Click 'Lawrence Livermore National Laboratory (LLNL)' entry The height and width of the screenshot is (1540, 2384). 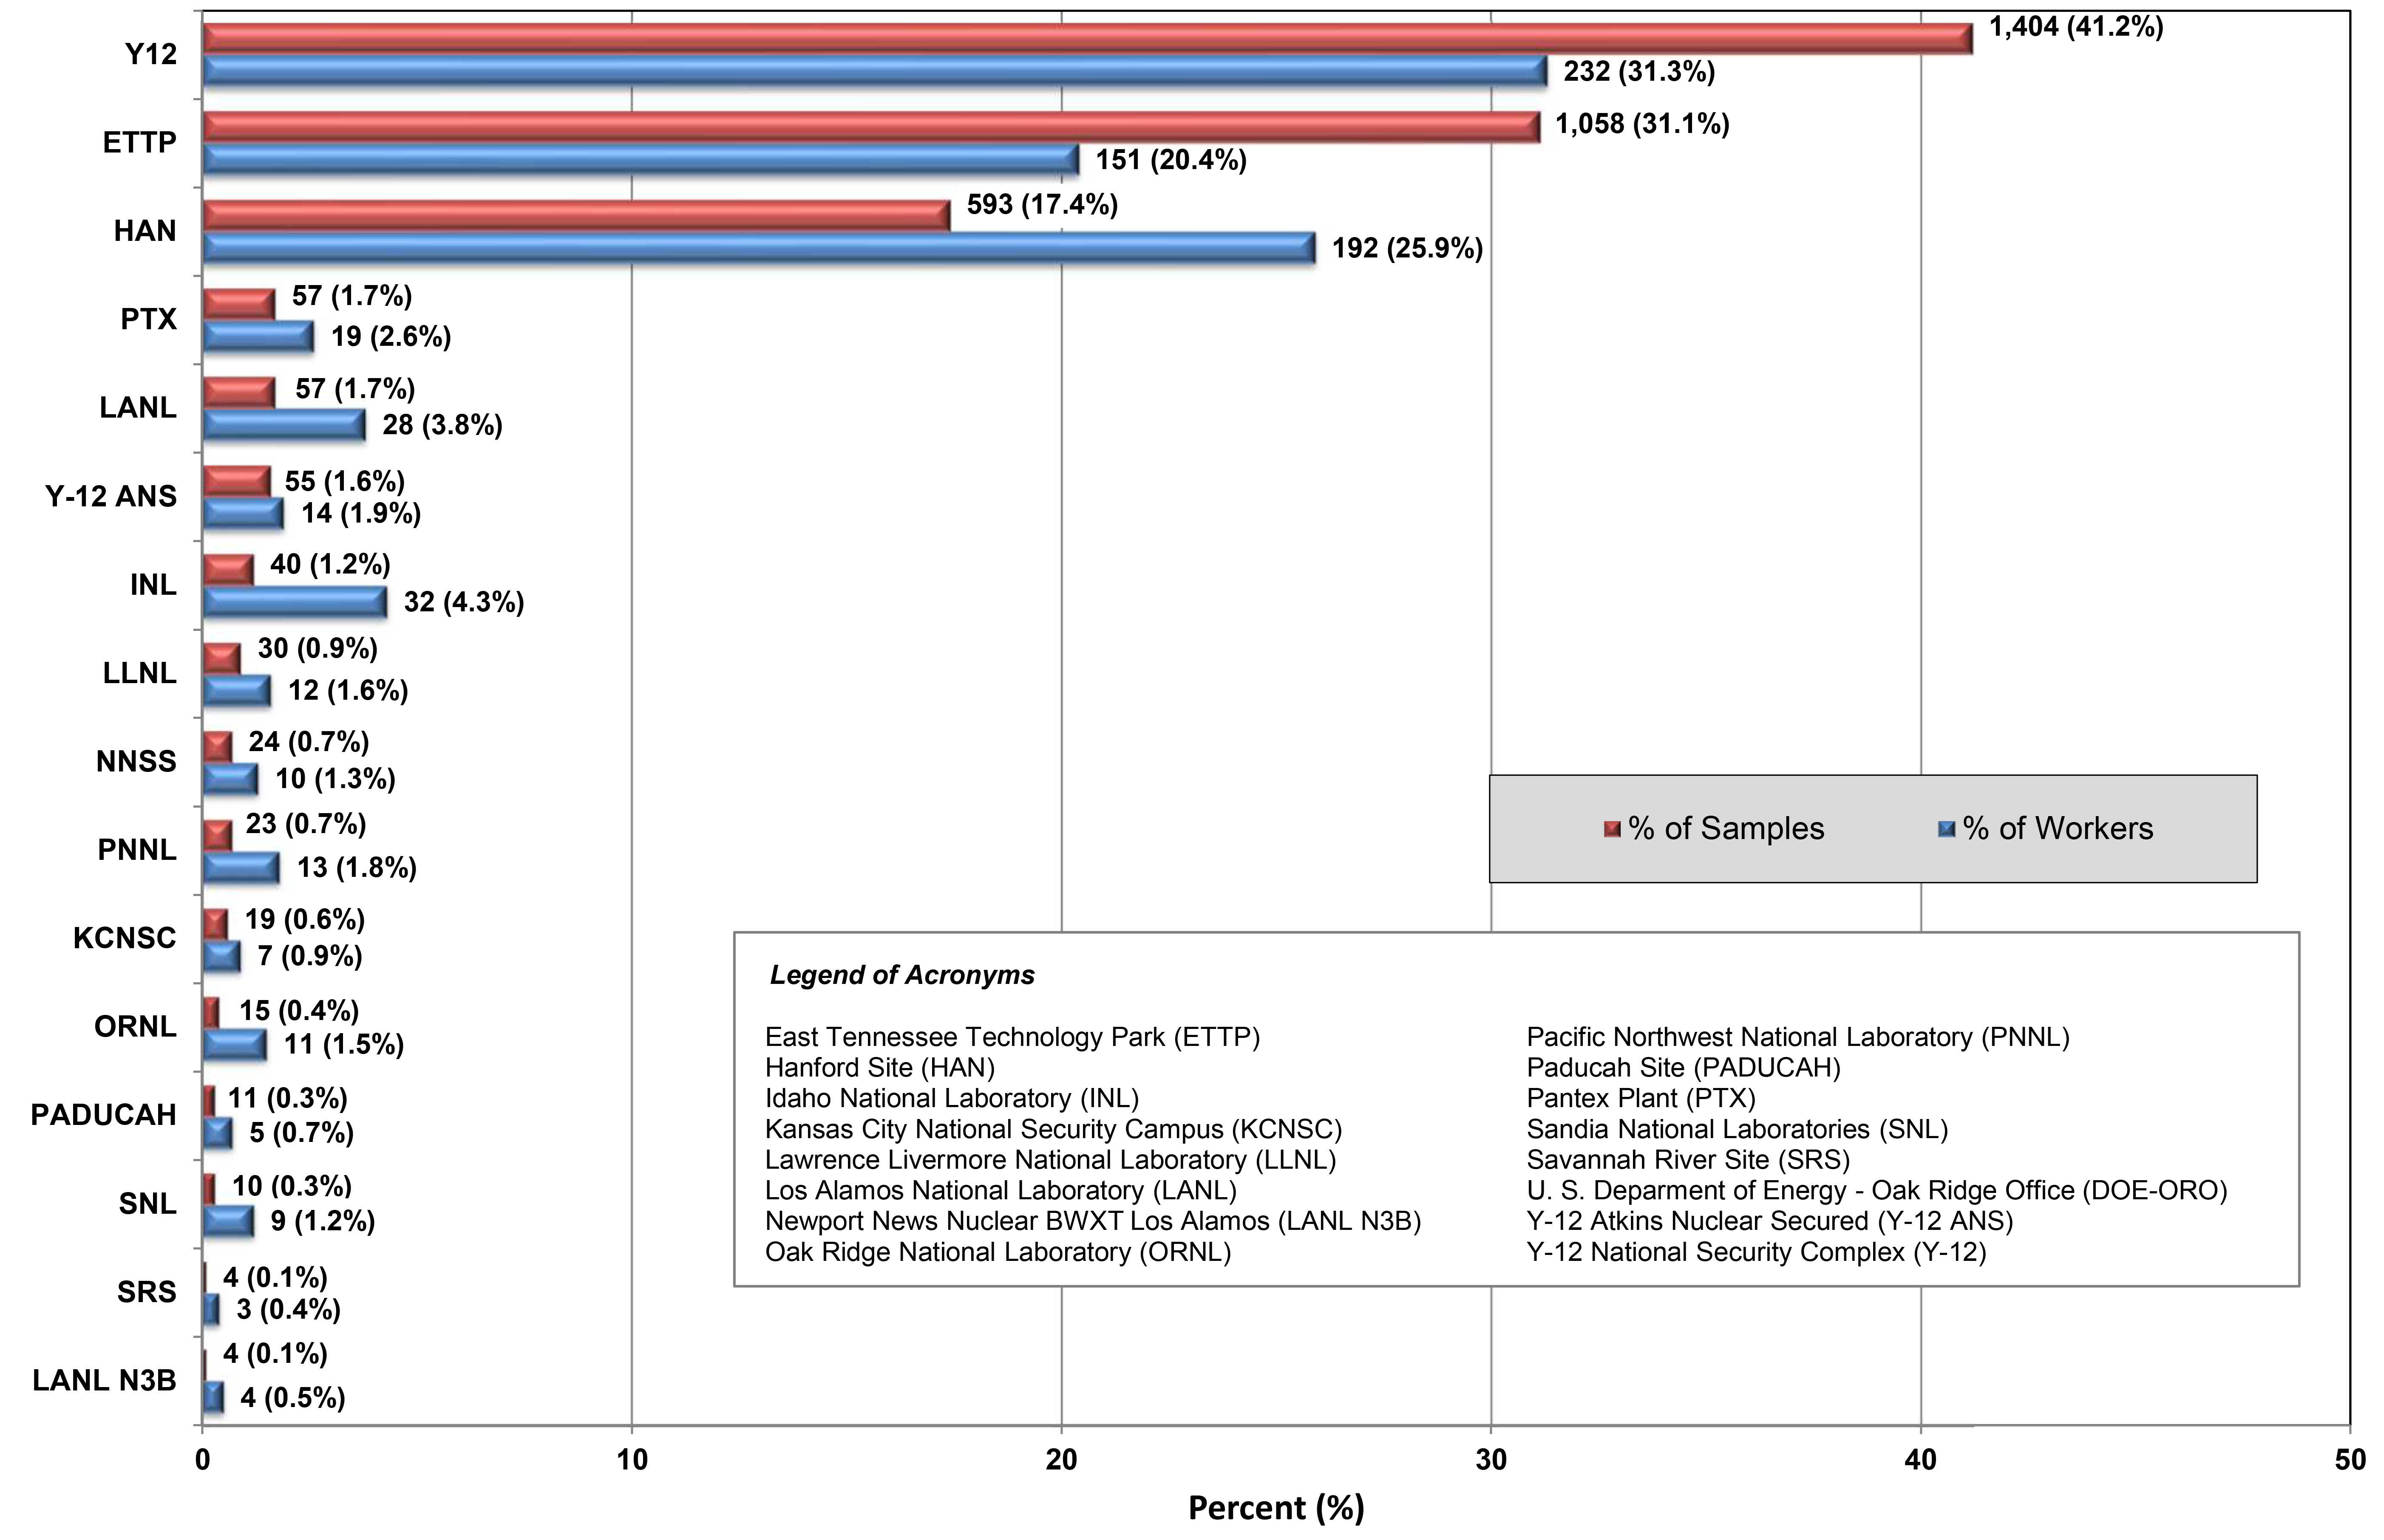coord(1050,1160)
